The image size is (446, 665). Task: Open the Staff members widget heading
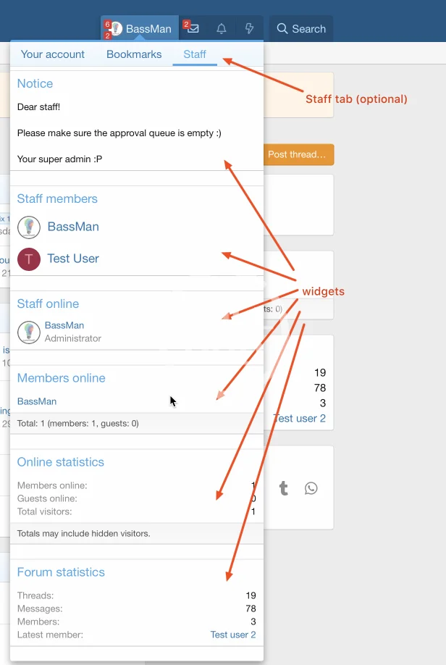coord(57,198)
